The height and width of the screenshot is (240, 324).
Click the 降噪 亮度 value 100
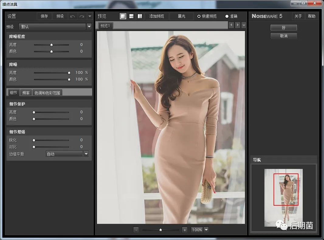(79, 73)
